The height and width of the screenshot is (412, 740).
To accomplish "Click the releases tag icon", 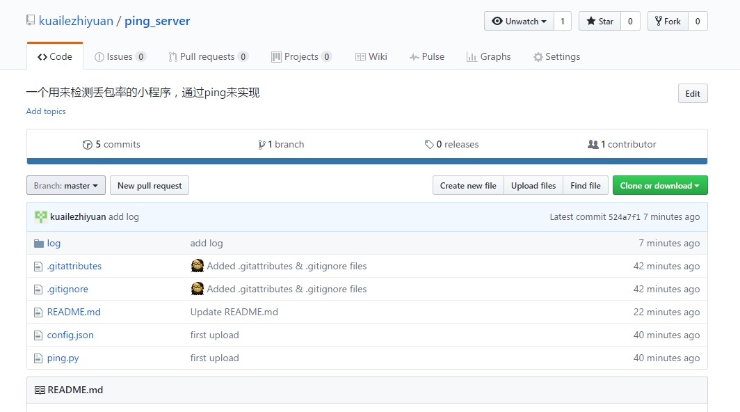I will 429,145.
